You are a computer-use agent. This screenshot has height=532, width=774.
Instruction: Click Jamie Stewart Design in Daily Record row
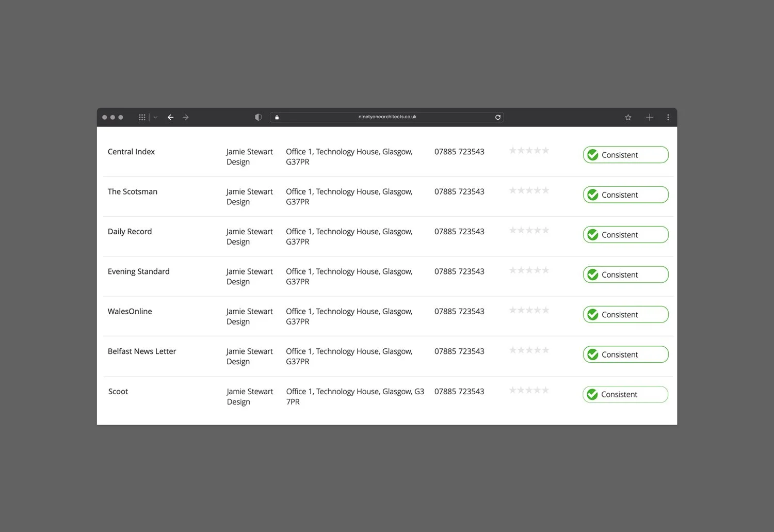tap(249, 237)
